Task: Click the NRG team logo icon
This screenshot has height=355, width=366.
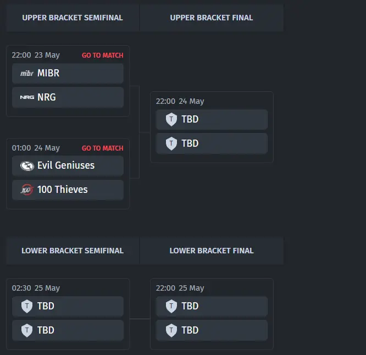Action: (x=27, y=97)
